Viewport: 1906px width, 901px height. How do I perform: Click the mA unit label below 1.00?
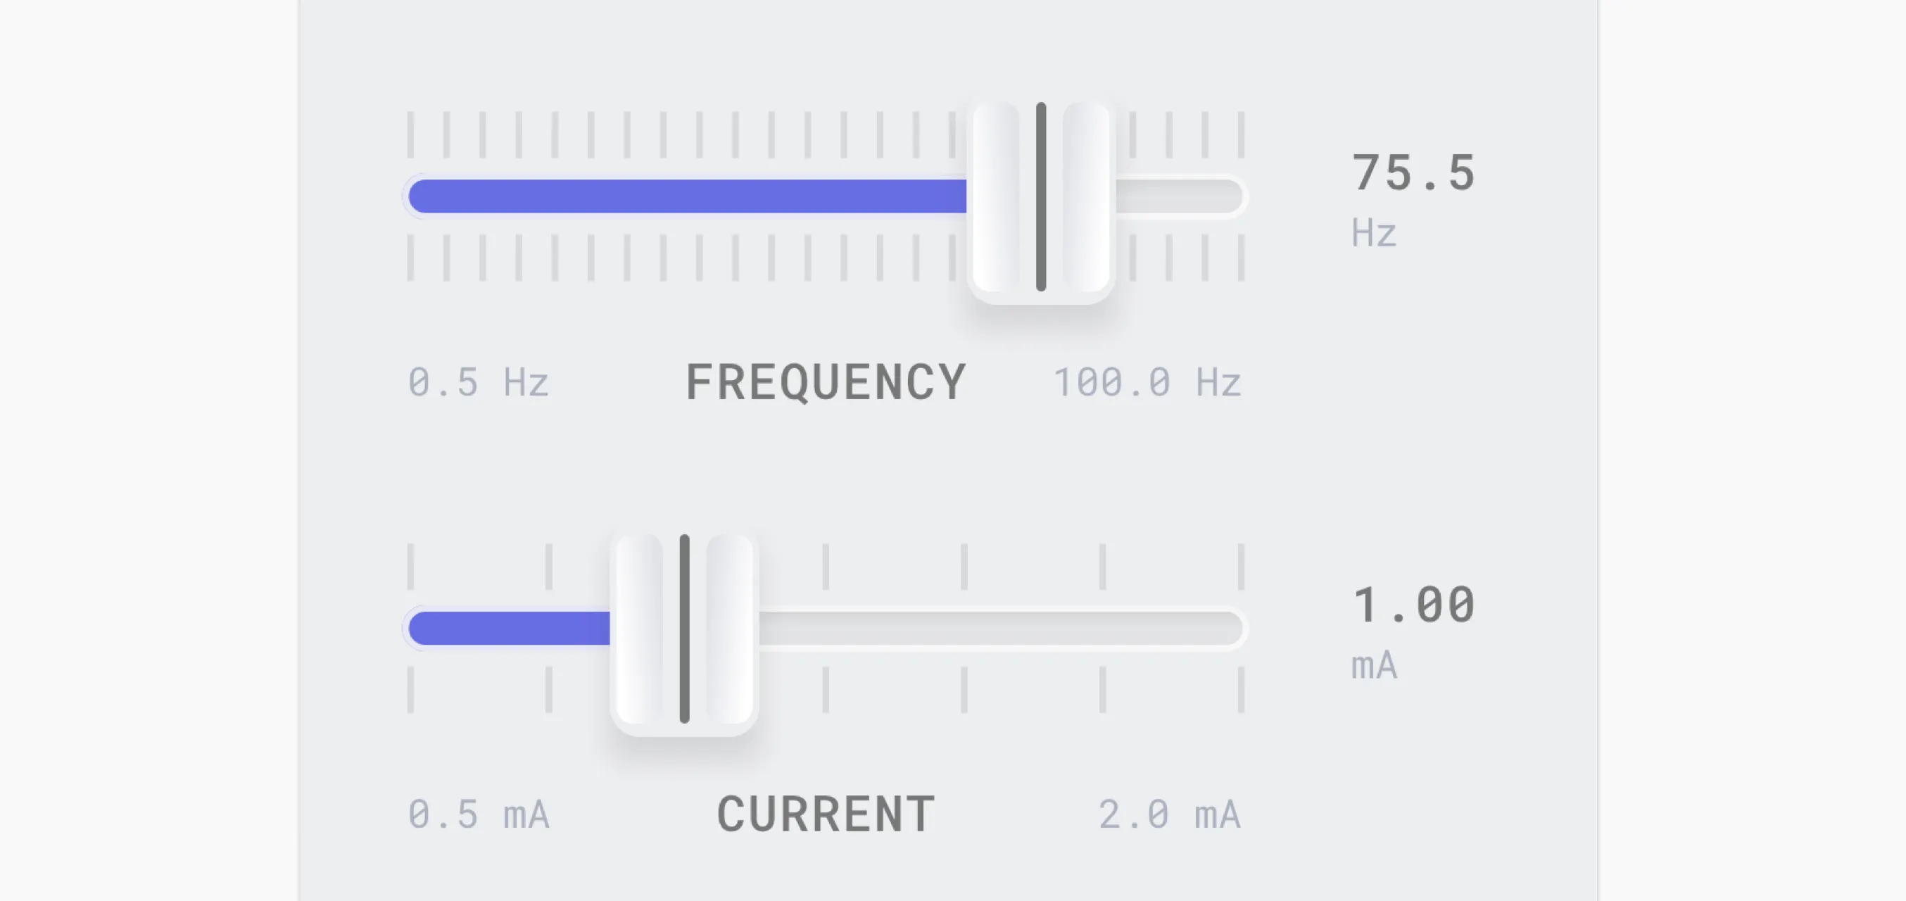(1374, 666)
